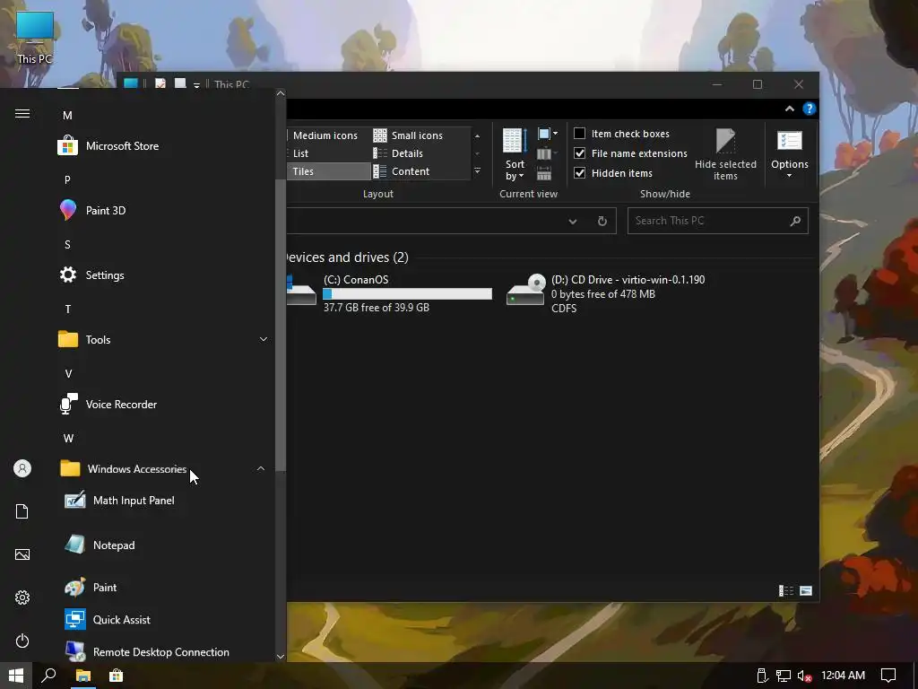Image resolution: width=918 pixels, height=689 pixels.
Task: Uncheck File name extensions
Action: pos(580,153)
